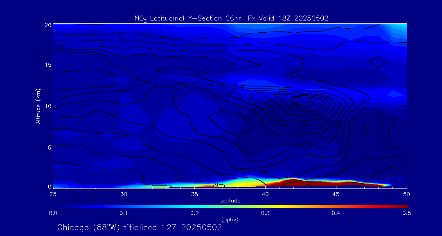Viewport: 442px width, 236px height.
Task: Click latitude axis tick label "35"
Action: (194, 194)
